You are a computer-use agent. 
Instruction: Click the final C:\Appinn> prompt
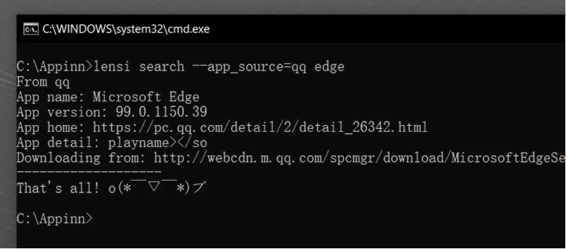(x=55, y=219)
